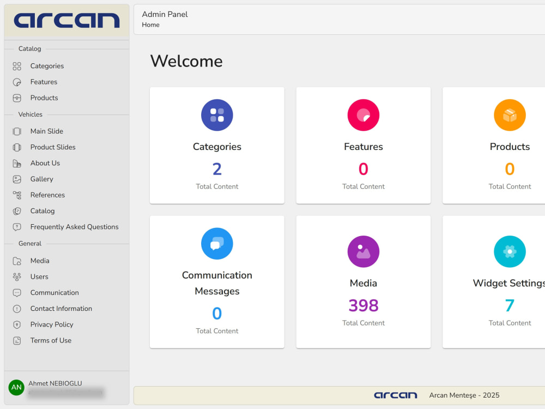Image resolution: width=545 pixels, height=409 pixels.
Task: Open Media in the General section
Action: [x=40, y=261]
